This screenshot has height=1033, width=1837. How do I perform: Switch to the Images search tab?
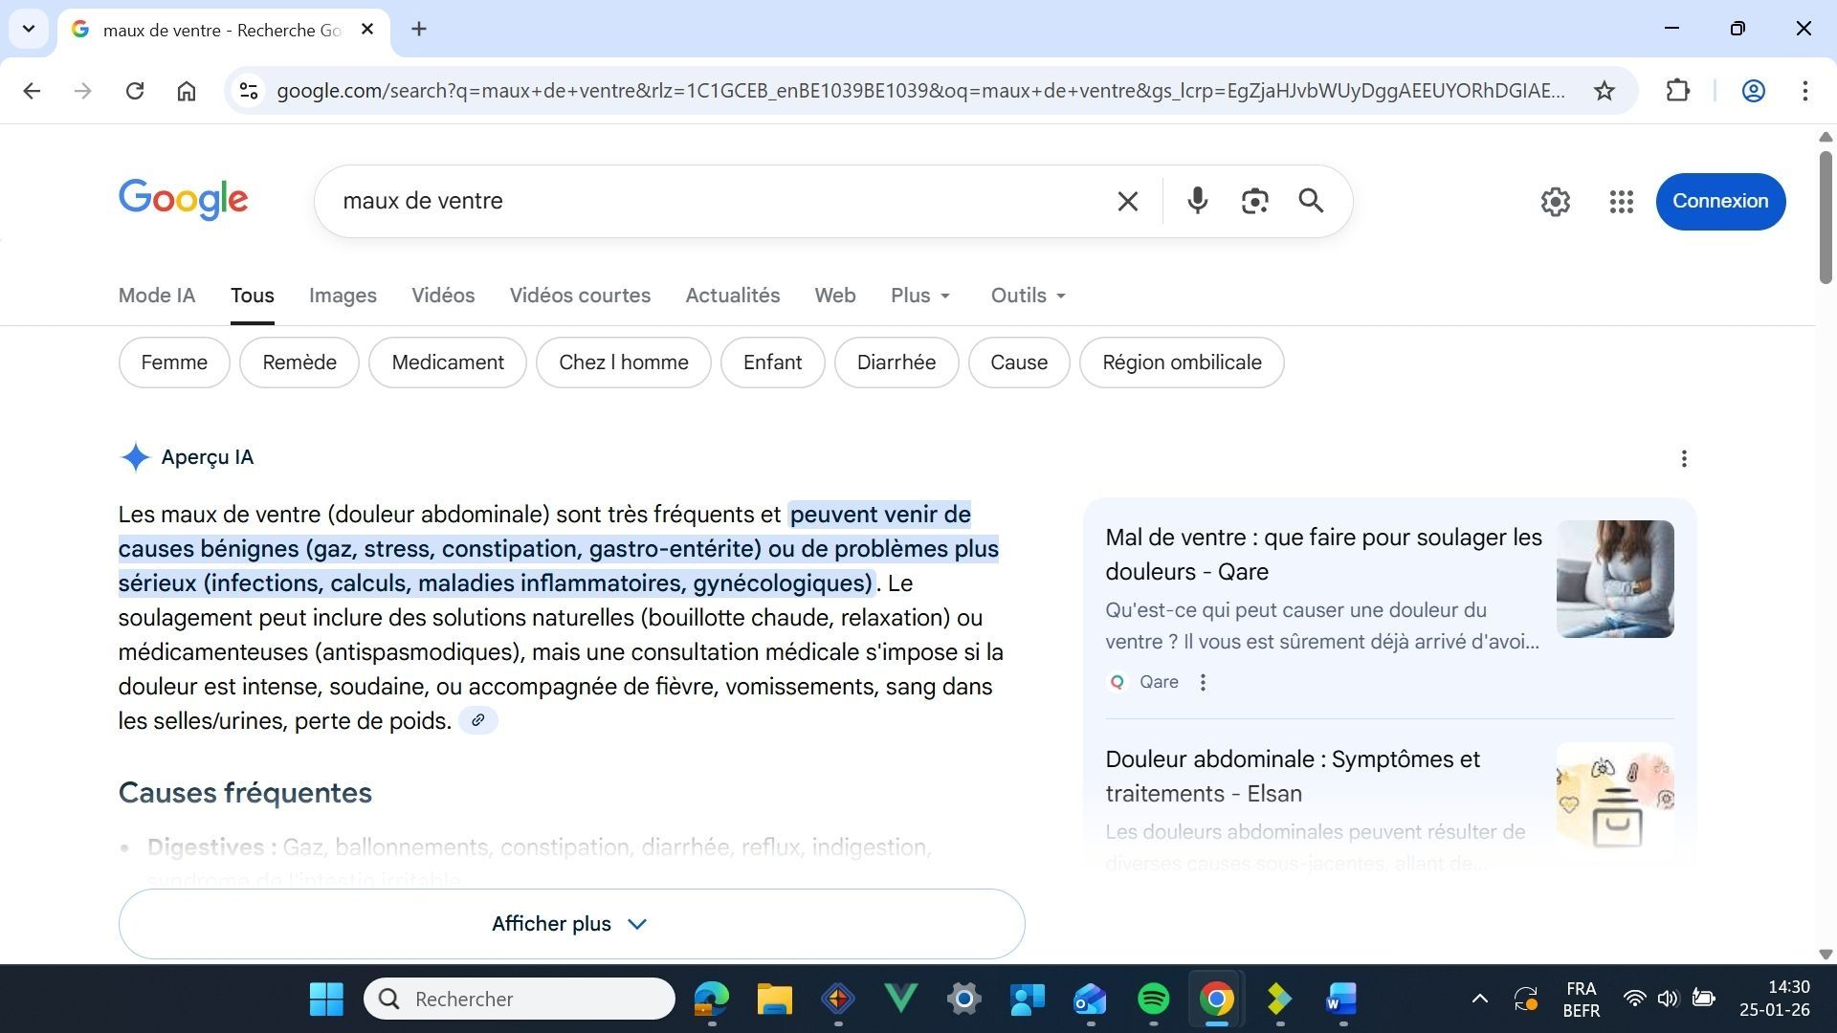click(x=343, y=296)
